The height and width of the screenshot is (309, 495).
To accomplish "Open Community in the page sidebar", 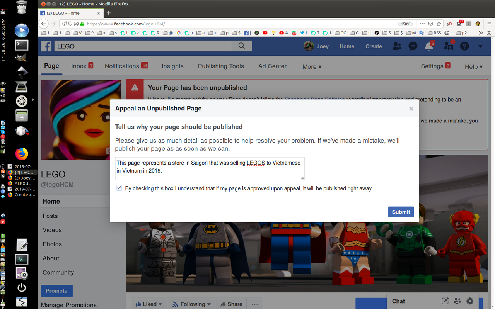I will (58, 272).
